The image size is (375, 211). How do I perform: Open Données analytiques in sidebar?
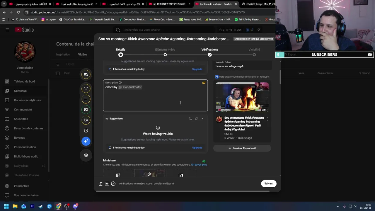(24, 100)
